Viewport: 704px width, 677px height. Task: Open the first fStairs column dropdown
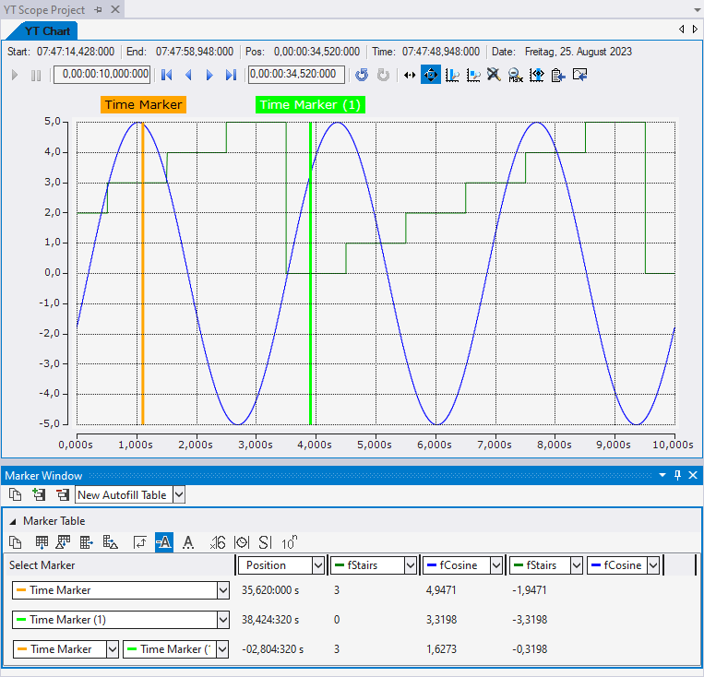(410, 565)
